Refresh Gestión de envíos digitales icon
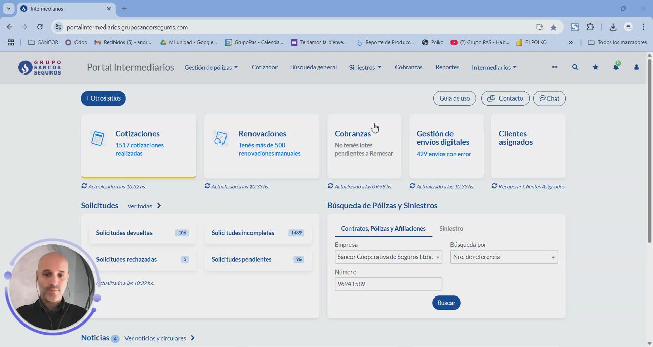Viewport: 653px width, 347px height. pyautogui.click(x=412, y=186)
